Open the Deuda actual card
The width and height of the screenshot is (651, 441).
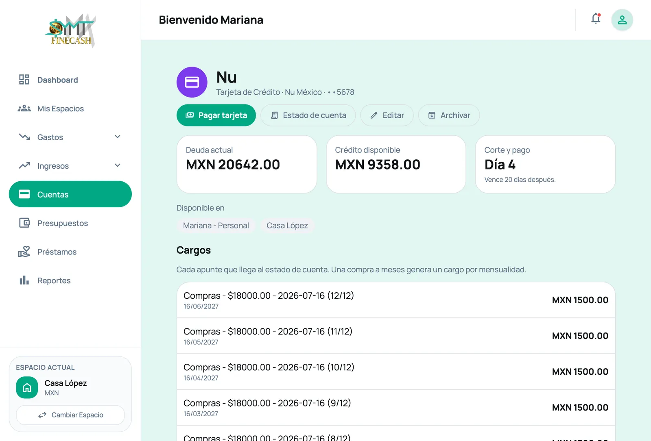point(247,164)
